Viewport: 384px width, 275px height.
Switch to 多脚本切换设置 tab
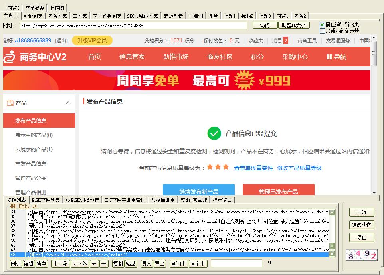coord(82,200)
